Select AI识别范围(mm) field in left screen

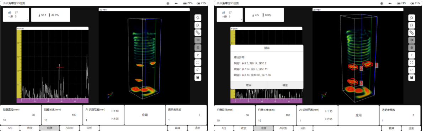(103, 115)
